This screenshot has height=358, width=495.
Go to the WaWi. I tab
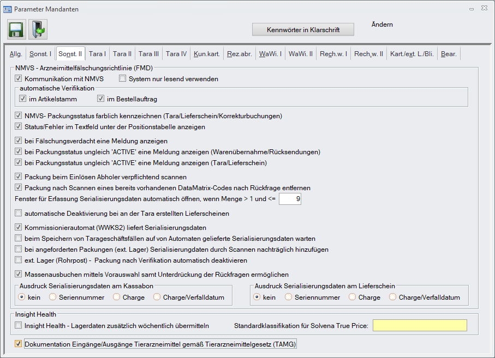coord(270,54)
